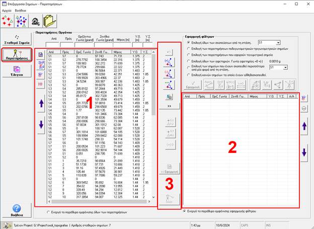The height and width of the screenshot is (229, 314).
Task: Open the S1 station dropdown at top
Action: pyautogui.click(x=279, y=43)
